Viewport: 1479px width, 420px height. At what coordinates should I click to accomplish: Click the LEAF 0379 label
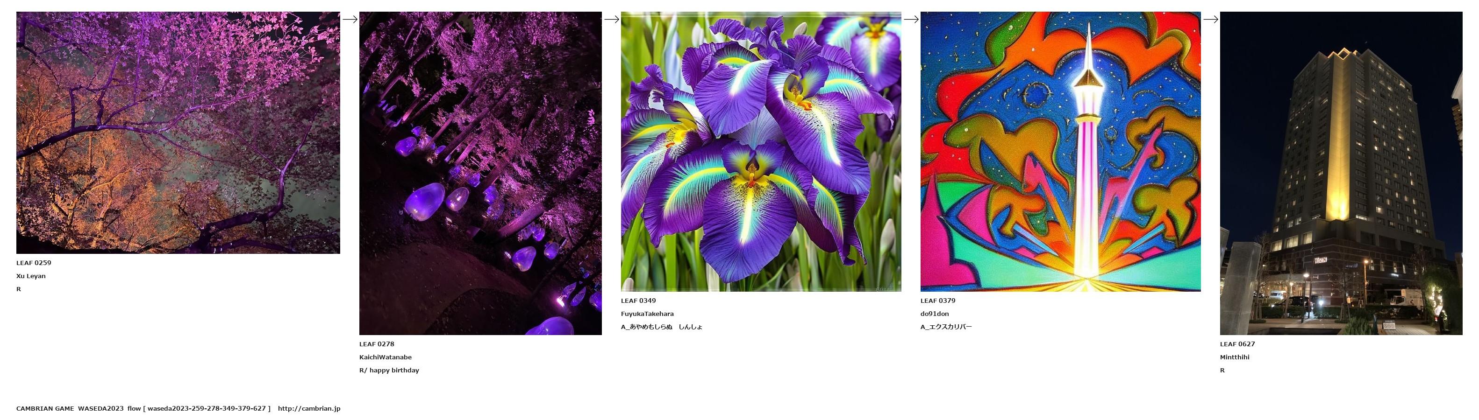[x=938, y=301]
